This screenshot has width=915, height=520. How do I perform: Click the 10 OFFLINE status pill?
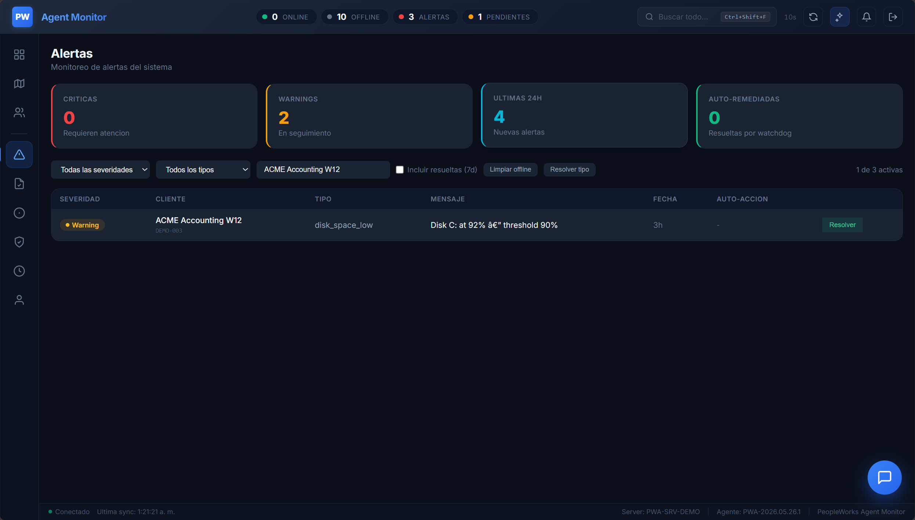(x=354, y=17)
